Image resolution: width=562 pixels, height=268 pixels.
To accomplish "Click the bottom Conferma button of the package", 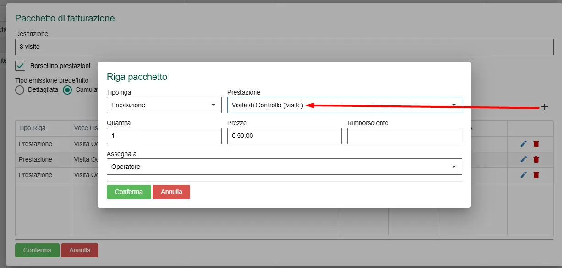I will [37, 250].
